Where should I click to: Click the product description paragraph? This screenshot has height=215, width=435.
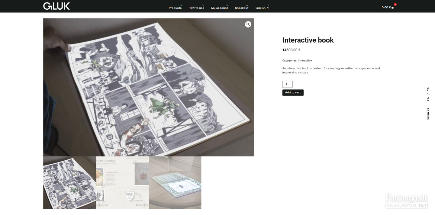tap(331, 70)
